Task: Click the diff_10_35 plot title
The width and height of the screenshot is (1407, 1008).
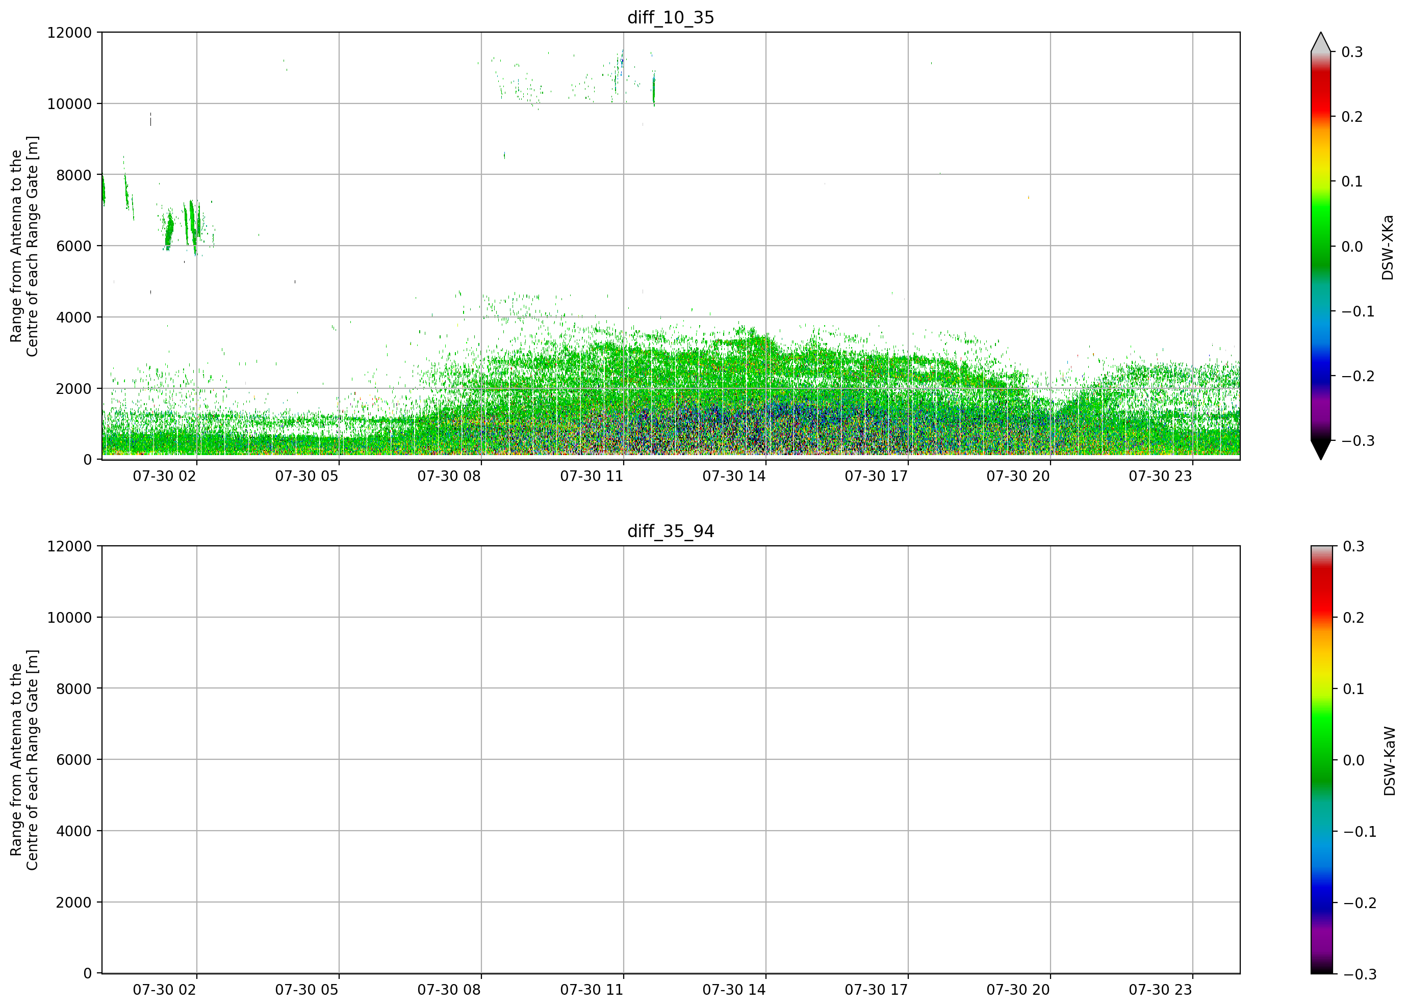Action: 671,17
